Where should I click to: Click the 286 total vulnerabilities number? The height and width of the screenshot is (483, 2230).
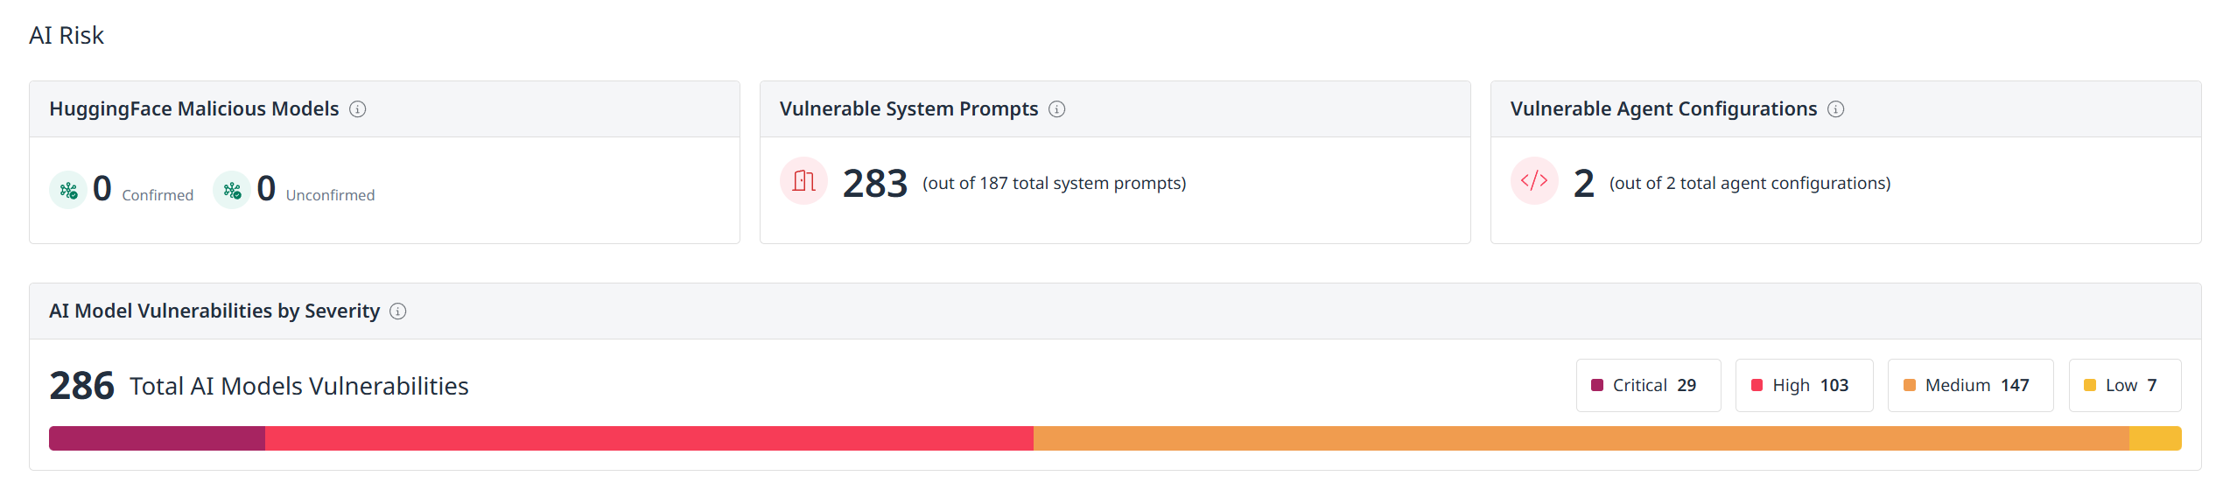[x=81, y=386]
